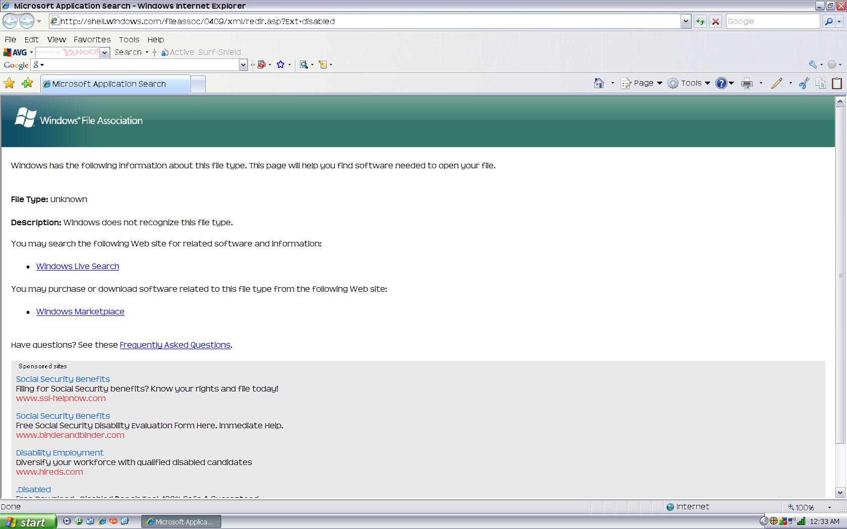Click the Refresh page icon
Screen dimensions: 847x529
700,21
